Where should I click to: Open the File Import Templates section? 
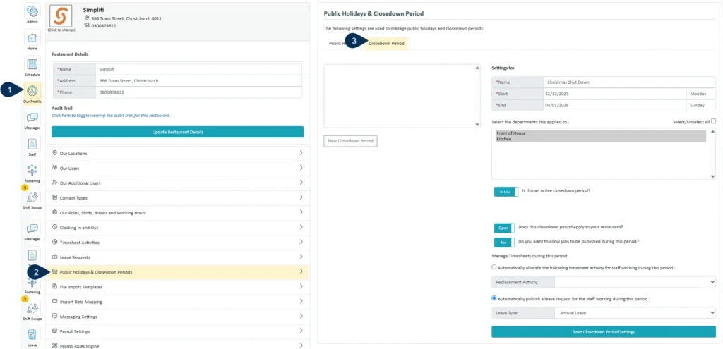[x=177, y=287]
